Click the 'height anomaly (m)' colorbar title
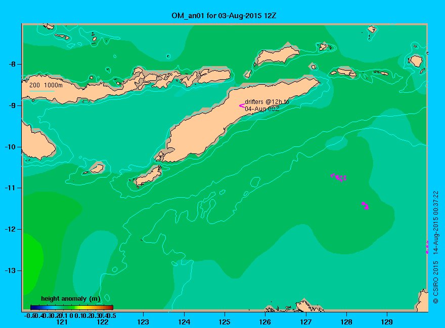445x328 pixels. pyautogui.click(x=71, y=299)
